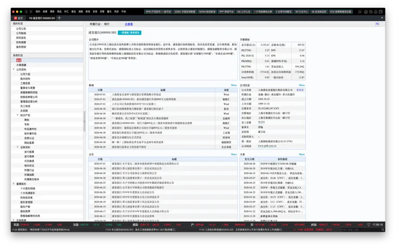
Task: Select 公司公告 in 我的栏目
Action: (x=21, y=29)
